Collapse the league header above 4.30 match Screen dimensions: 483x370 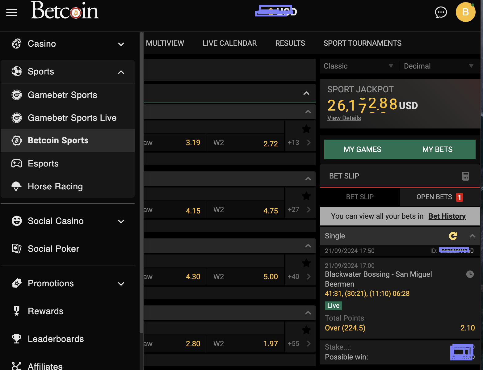tap(308, 246)
